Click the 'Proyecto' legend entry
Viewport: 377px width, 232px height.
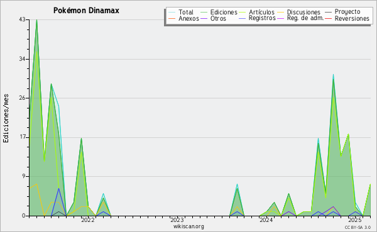(x=347, y=11)
